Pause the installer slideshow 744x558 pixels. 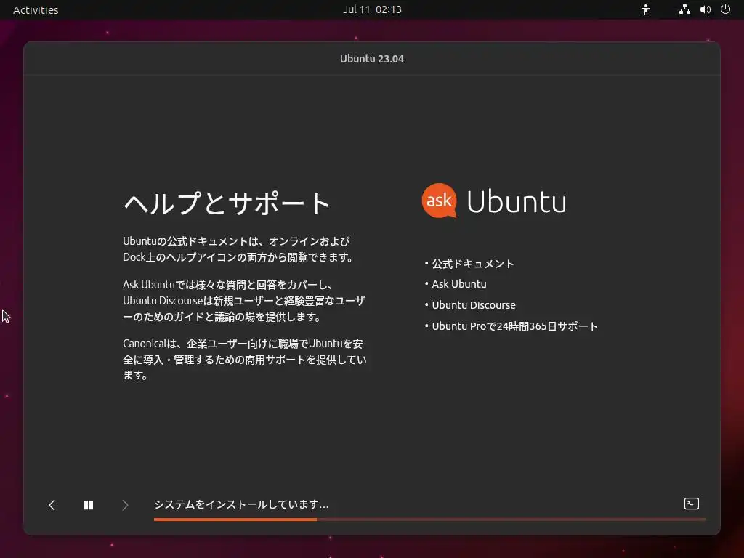pyautogui.click(x=89, y=505)
